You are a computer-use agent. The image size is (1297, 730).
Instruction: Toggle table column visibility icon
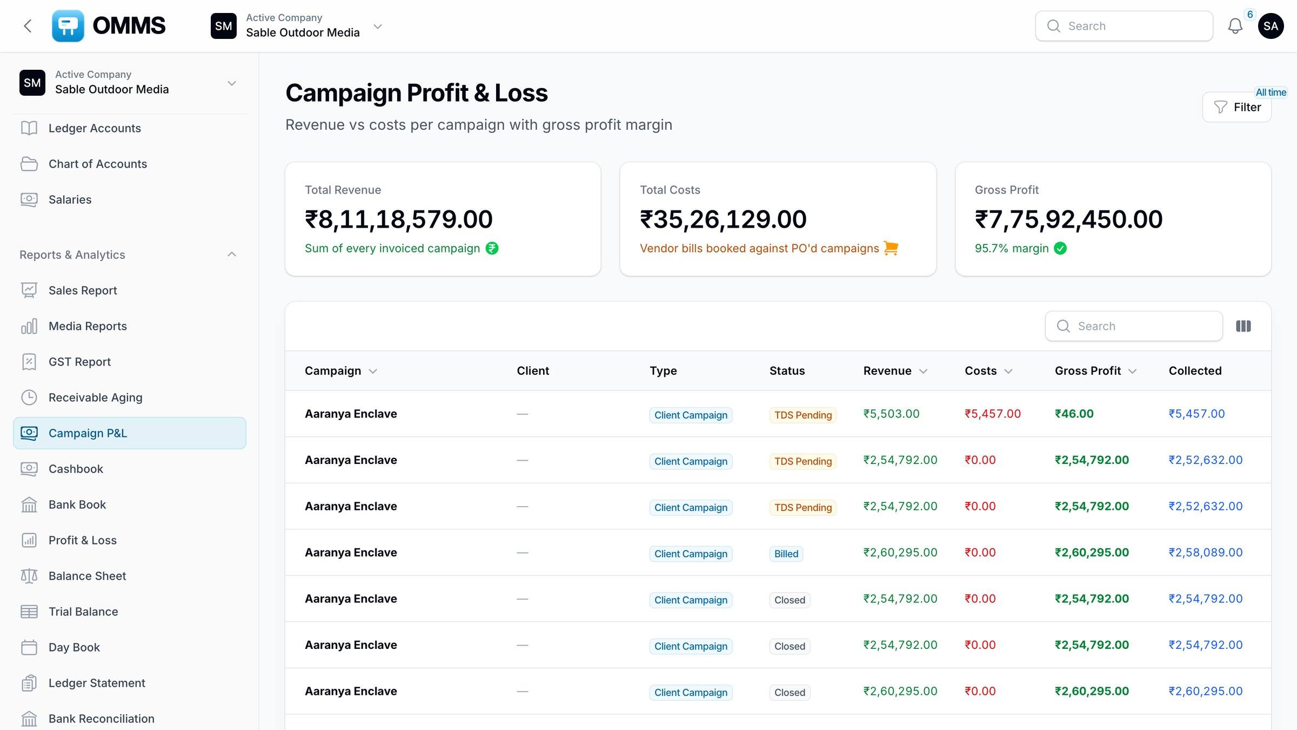[1243, 326]
